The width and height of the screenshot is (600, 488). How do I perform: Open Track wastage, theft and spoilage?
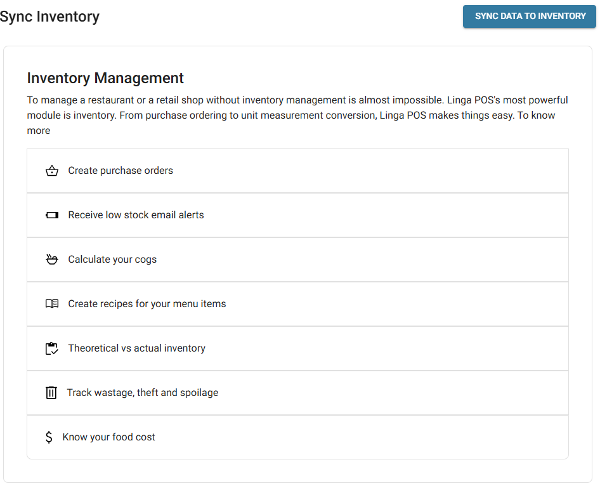(x=142, y=393)
